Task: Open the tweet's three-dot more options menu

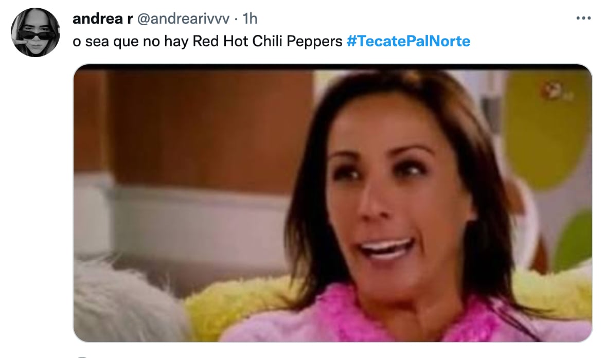Action: tap(583, 18)
